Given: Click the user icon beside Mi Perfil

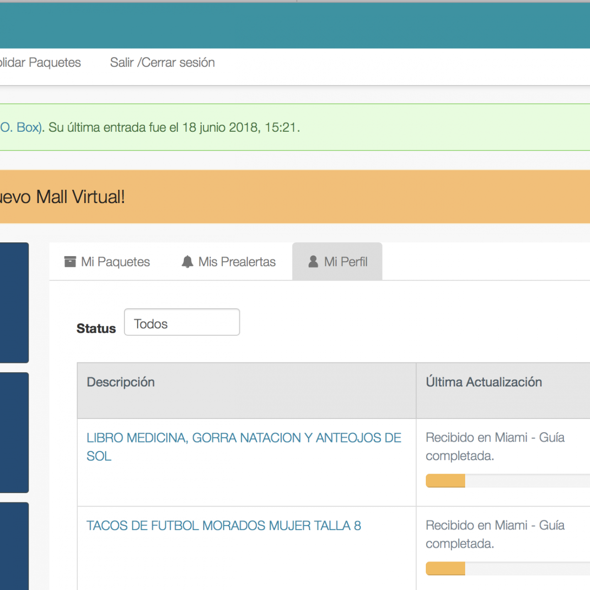Looking at the screenshot, I should [313, 262].
